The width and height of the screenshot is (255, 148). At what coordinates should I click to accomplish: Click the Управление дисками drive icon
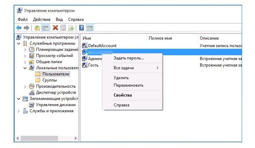[x=32, y=105]
